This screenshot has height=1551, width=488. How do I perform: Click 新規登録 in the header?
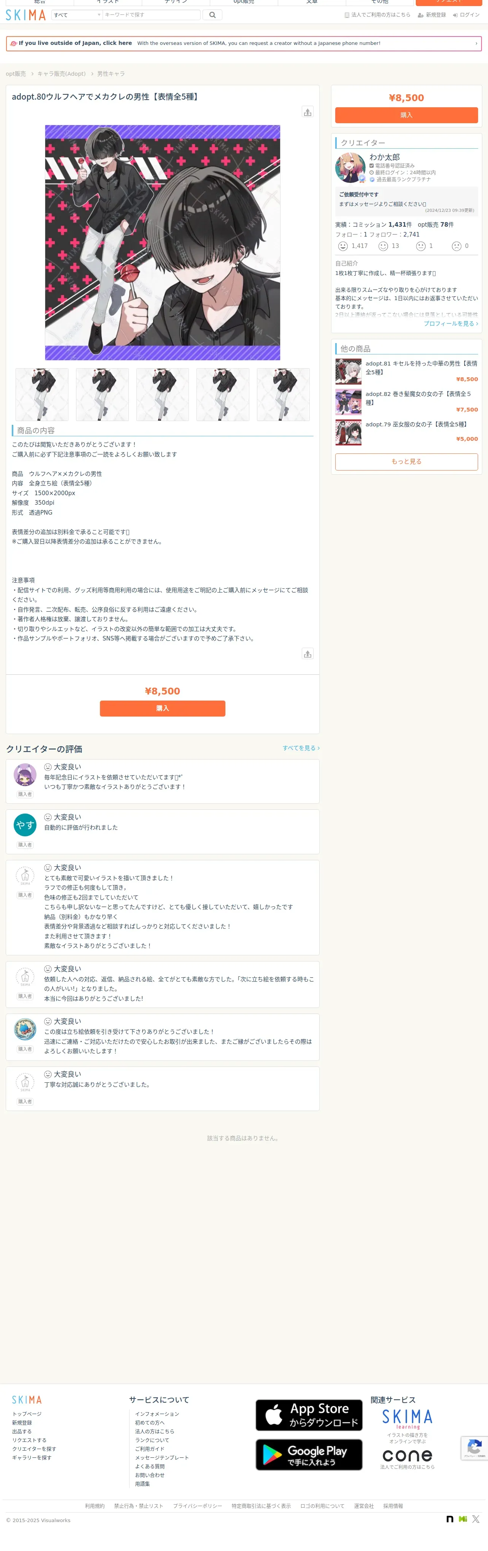click(x=432, y=15)
